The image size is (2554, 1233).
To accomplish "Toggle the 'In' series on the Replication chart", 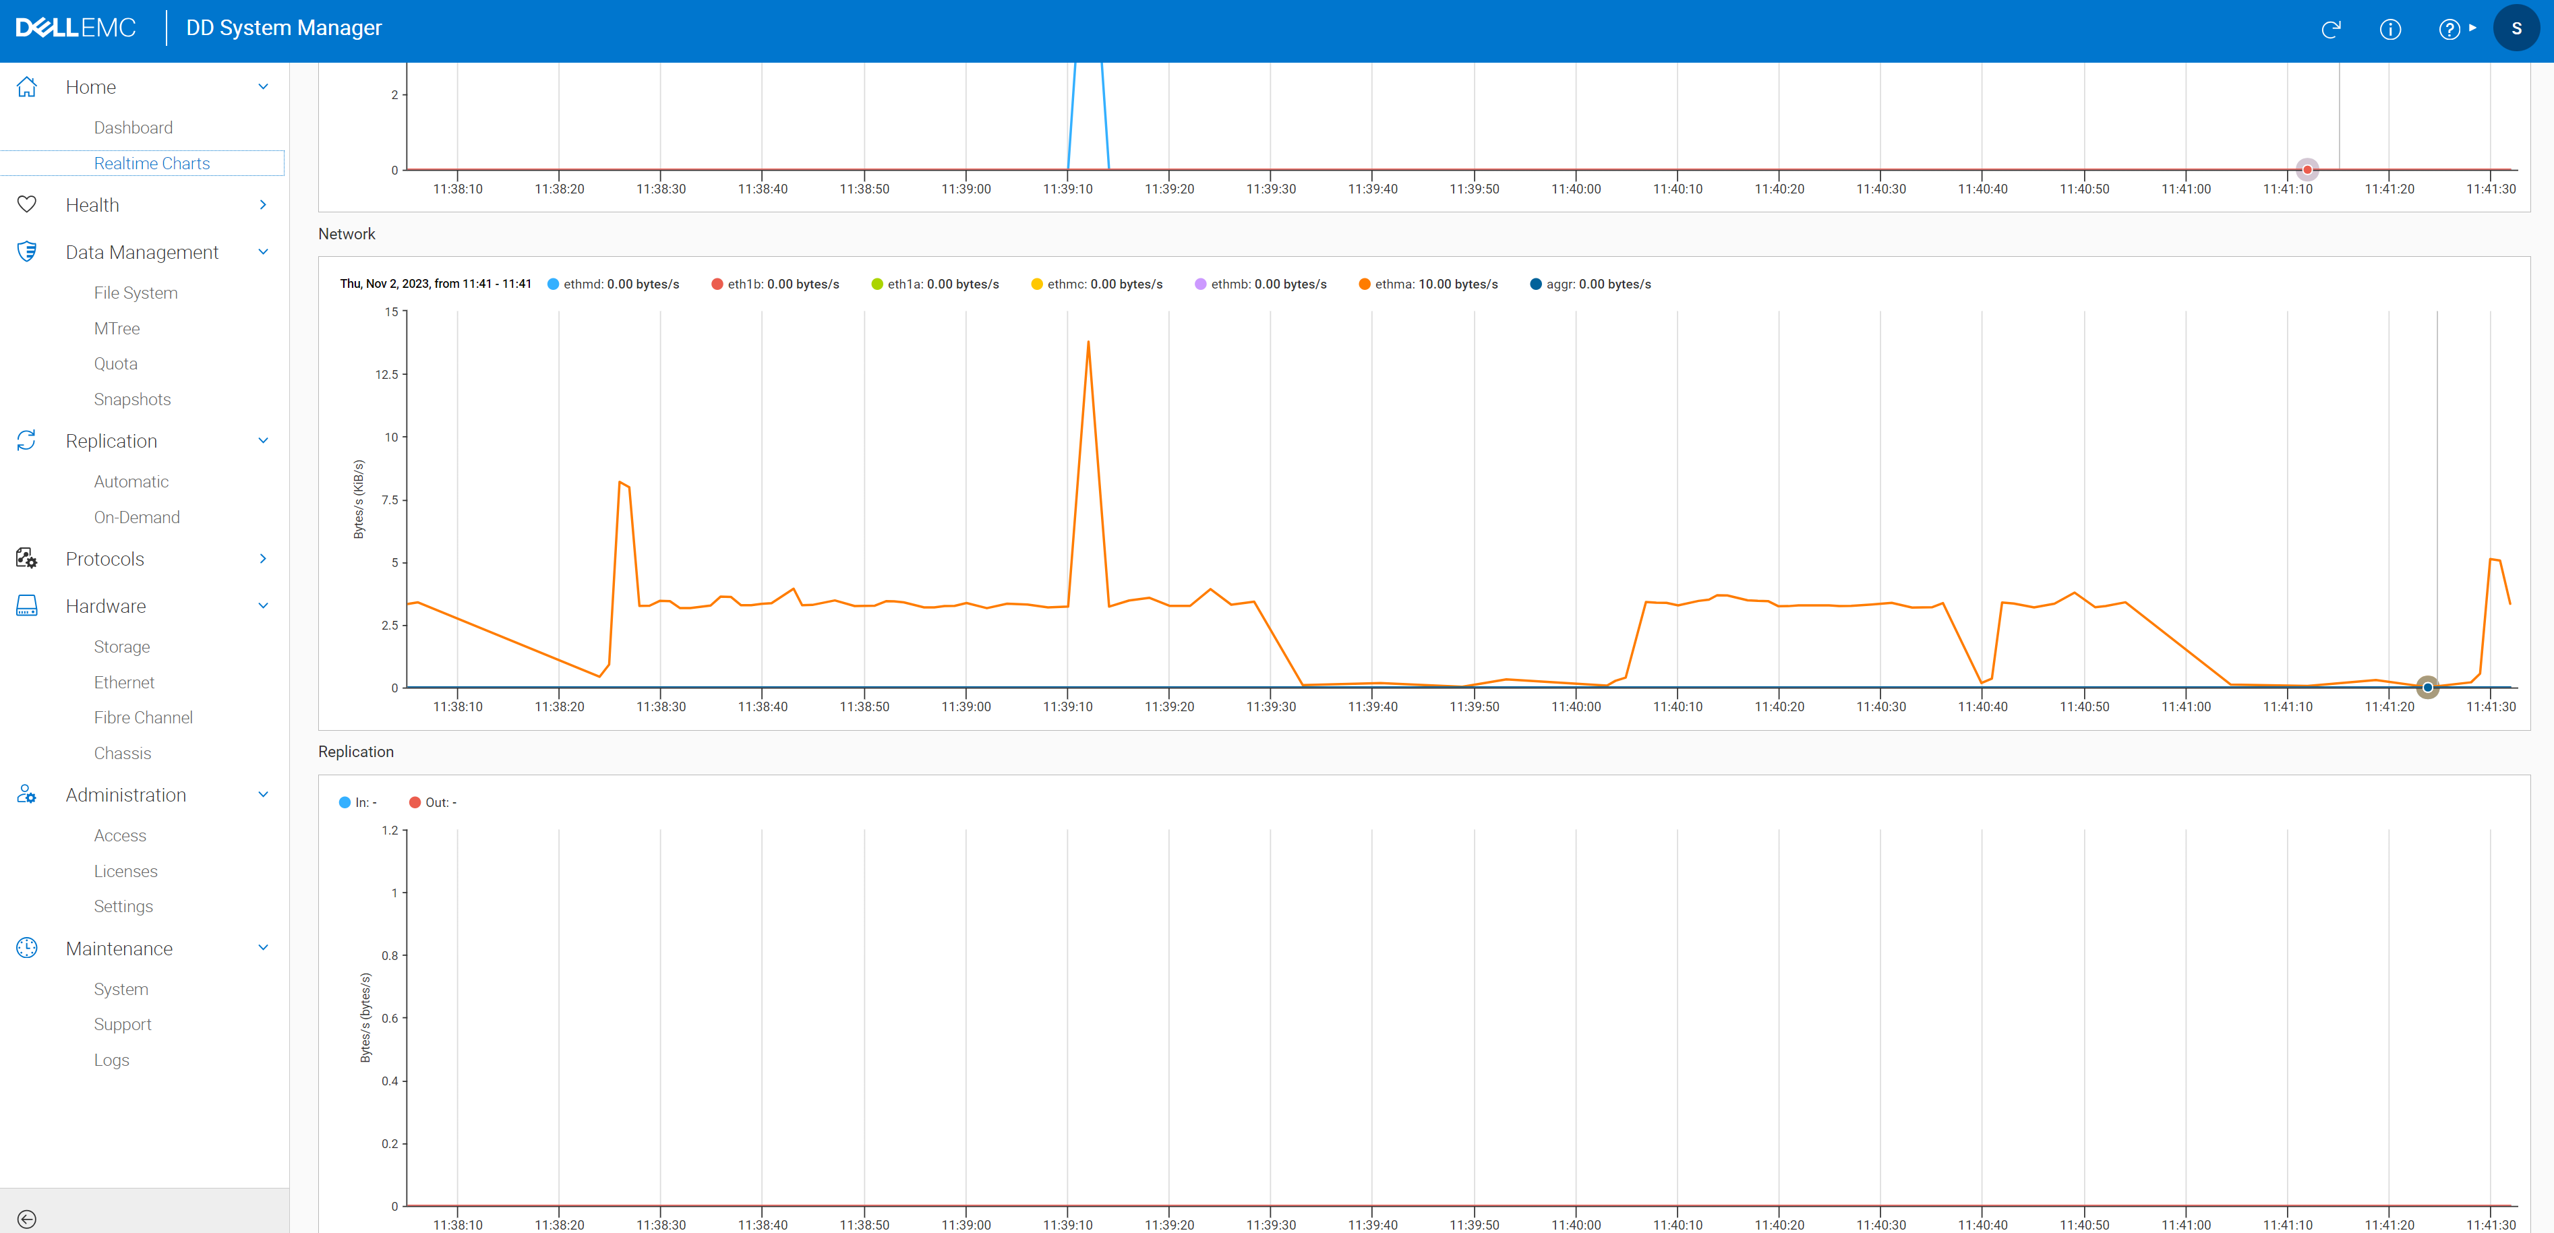I will [357, 802].
